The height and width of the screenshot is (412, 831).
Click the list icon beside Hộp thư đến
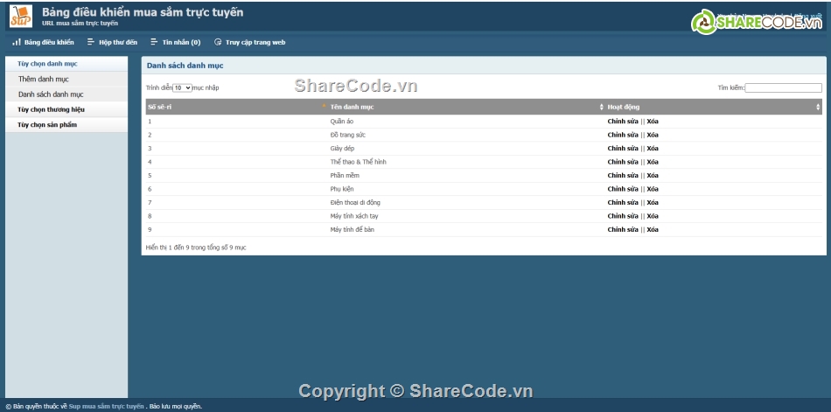(x=91, y=42)
